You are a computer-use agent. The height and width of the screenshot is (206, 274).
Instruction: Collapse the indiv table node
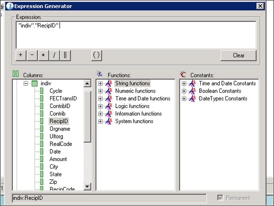click(x=26, y=83)
